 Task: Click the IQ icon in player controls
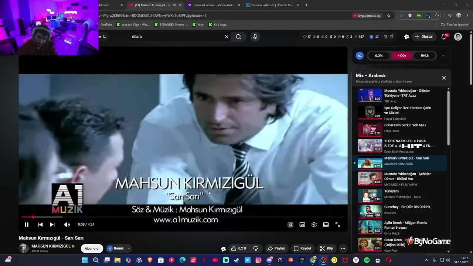click(x=290, y=225)
